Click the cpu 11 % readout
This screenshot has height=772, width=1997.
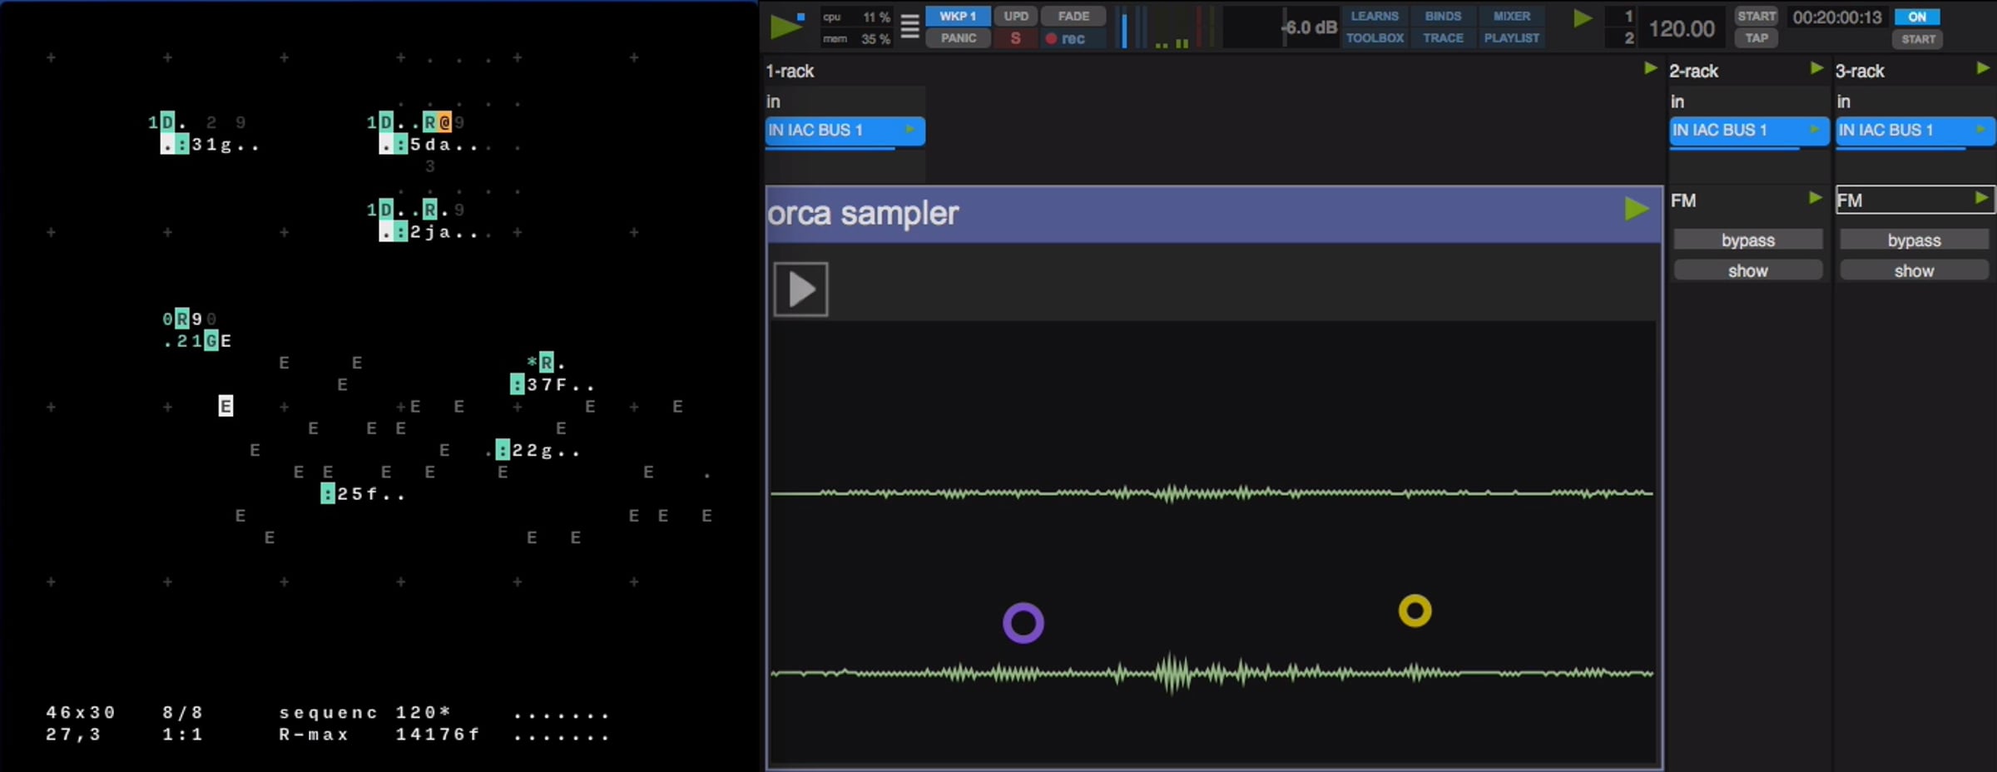tap(856, 17)
